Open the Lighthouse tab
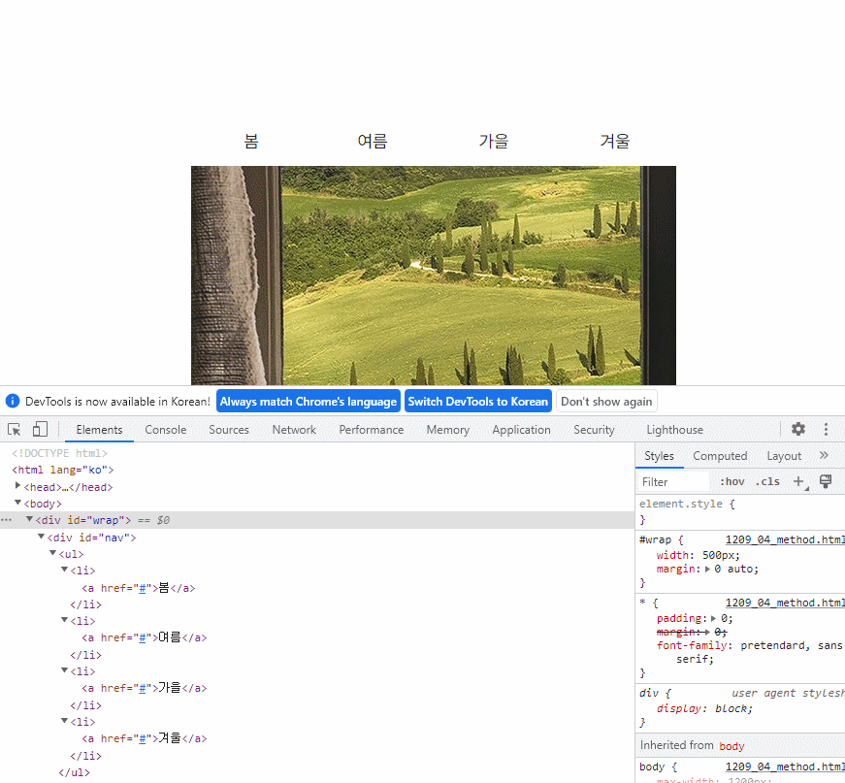Screen dimensions: 845x783 tap(674, 430)
